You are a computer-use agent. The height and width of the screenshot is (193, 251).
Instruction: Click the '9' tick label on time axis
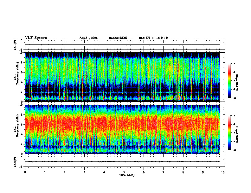(203, 172)
